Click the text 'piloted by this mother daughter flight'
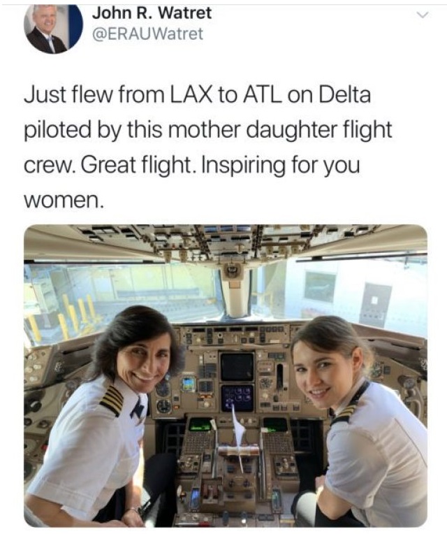Image resolution: width=447 pixels, height=534 pixels. tap(208, 130)
